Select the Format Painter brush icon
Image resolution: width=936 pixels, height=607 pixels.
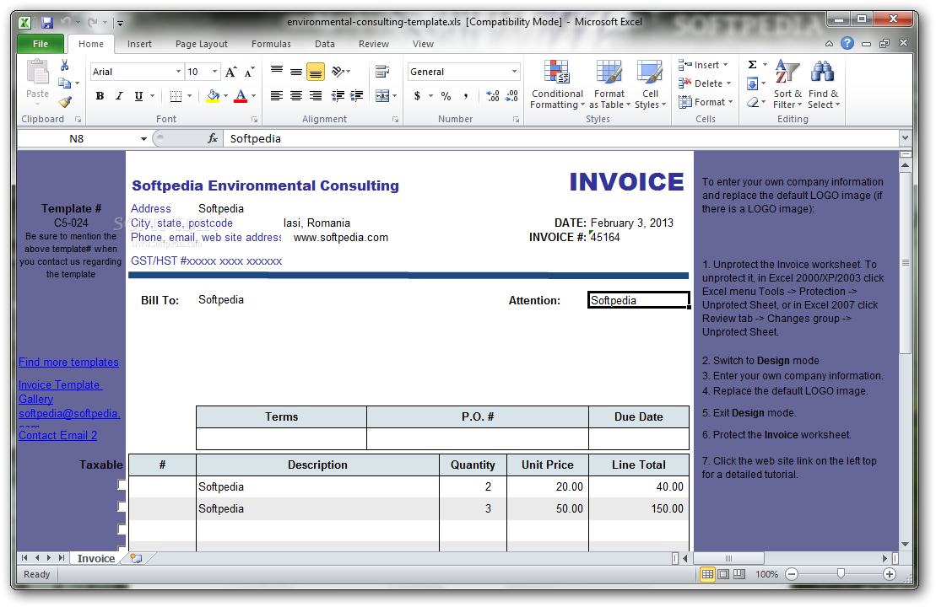coord(65,102)
